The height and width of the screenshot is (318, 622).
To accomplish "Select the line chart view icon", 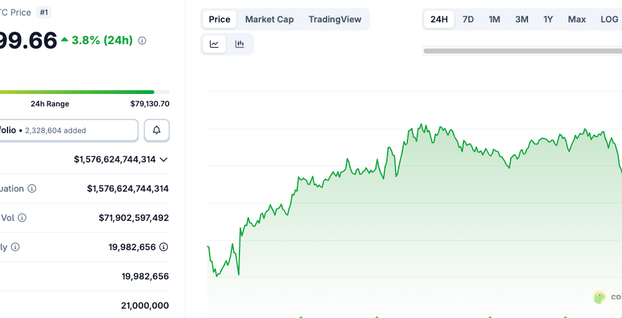I will coord(214,44).
